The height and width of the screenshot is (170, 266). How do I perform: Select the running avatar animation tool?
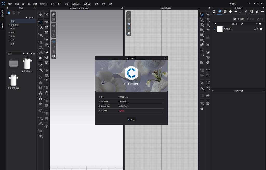(46, 15)
